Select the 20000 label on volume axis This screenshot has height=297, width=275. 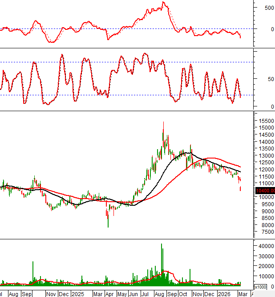[264, 266]
